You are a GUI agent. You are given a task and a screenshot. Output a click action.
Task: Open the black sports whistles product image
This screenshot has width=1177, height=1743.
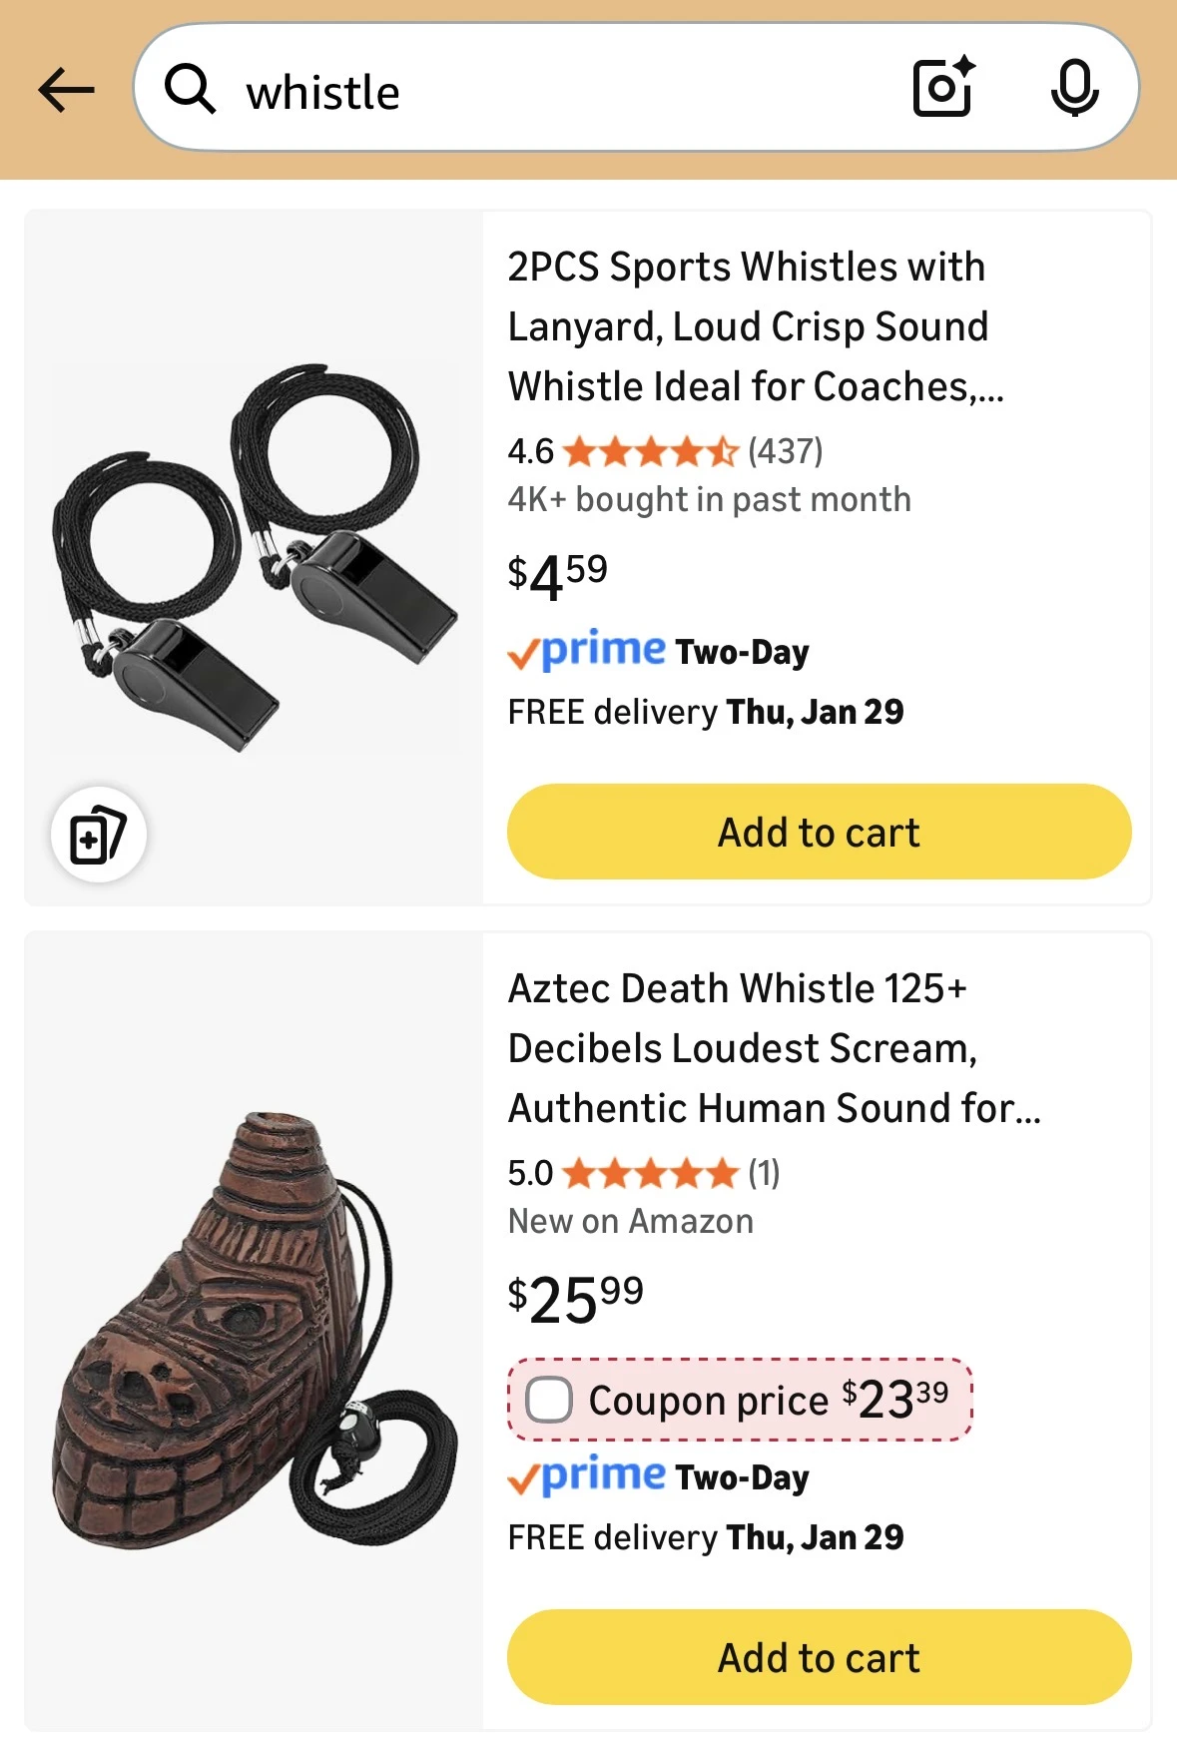[255, 557]
